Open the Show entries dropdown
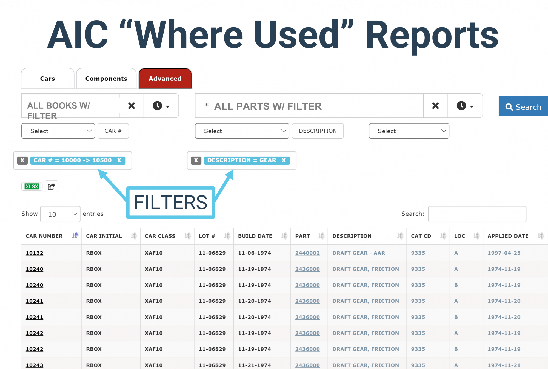 [60, 214]
